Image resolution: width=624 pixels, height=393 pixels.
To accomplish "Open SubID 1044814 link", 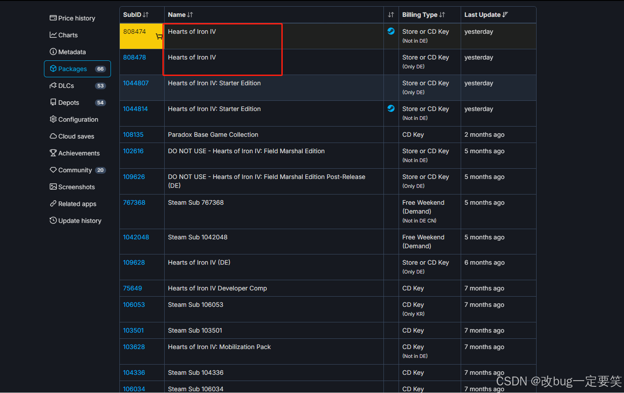I will click(x=135, y=109).
